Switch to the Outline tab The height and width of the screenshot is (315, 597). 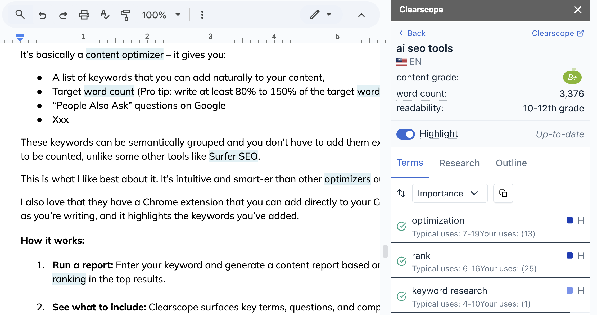click(x=511, y=163)
